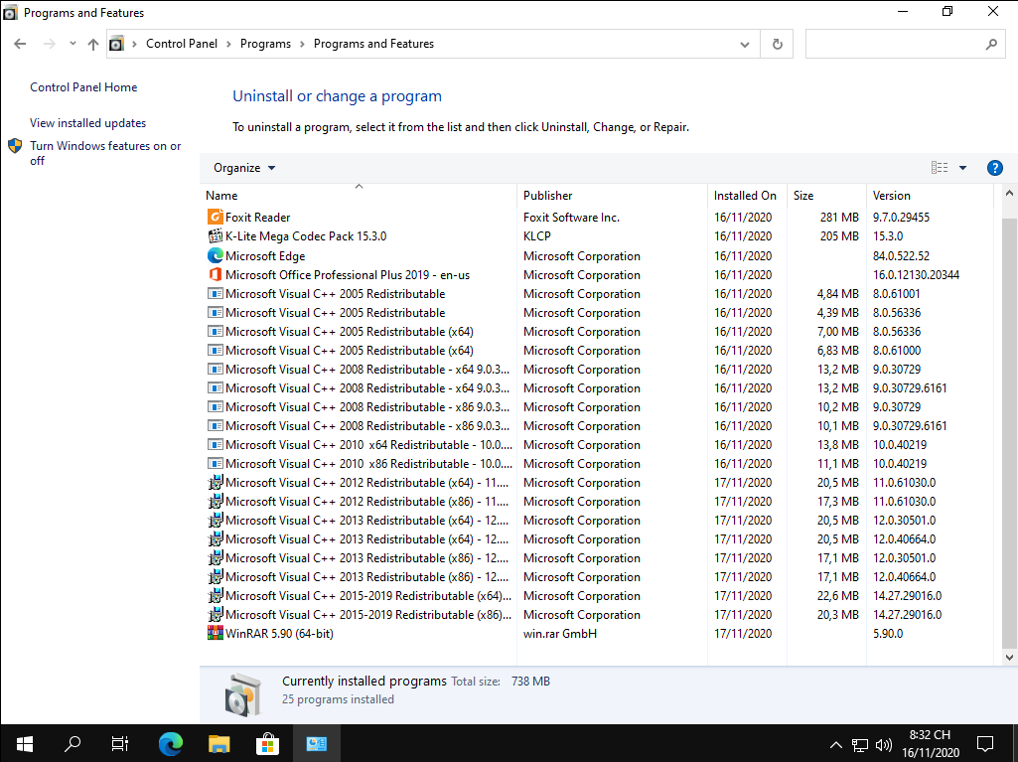Click the address bar Control Panel icon
Screen dimensions: 1018x762
click(x=116, y=44)
